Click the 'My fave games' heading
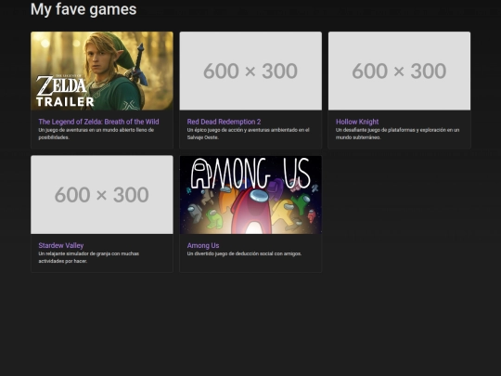 coord(83,9)
